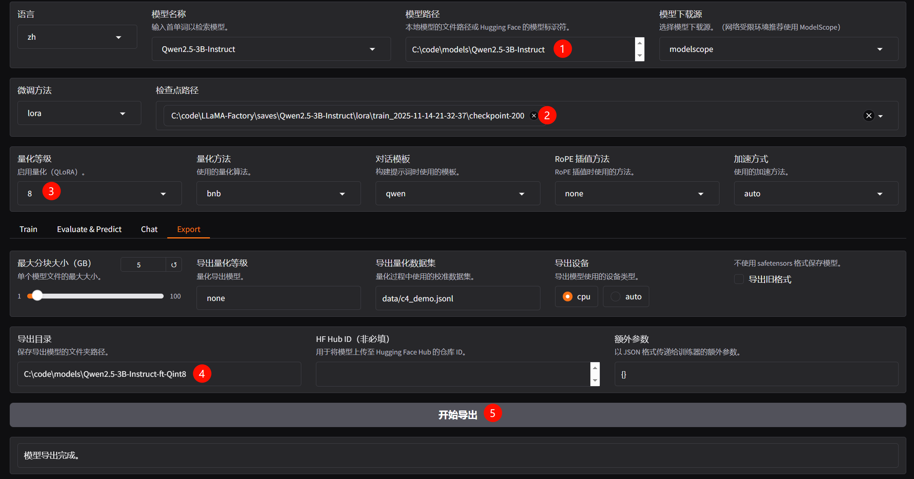Viewport: 914px width, 479px height.
Task: Reset the max shard size value
Action: pos(174,265)
